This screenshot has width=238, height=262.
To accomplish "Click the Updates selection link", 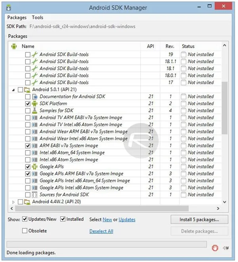I will click(127, 220).
